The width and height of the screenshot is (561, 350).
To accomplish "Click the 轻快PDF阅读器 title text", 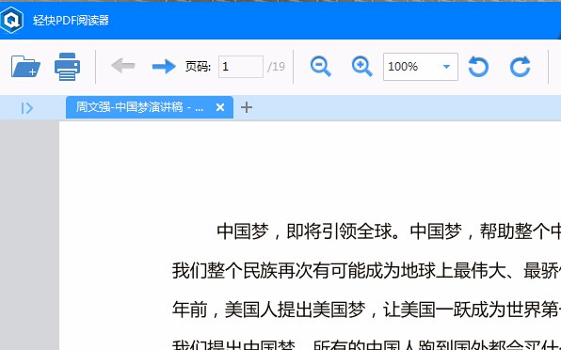I will click(71, 21).
